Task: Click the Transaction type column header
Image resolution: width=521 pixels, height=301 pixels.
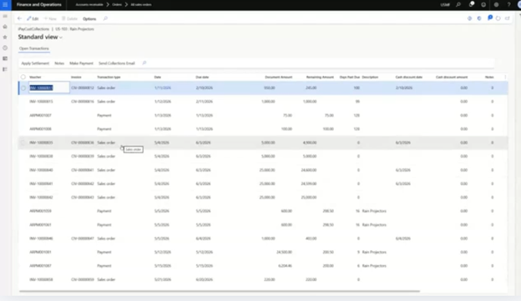Action: pyautogui.click(x=109, y=77)
